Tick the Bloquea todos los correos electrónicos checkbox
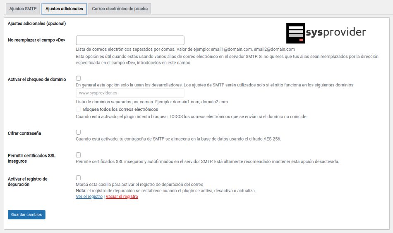 [78, 109]
